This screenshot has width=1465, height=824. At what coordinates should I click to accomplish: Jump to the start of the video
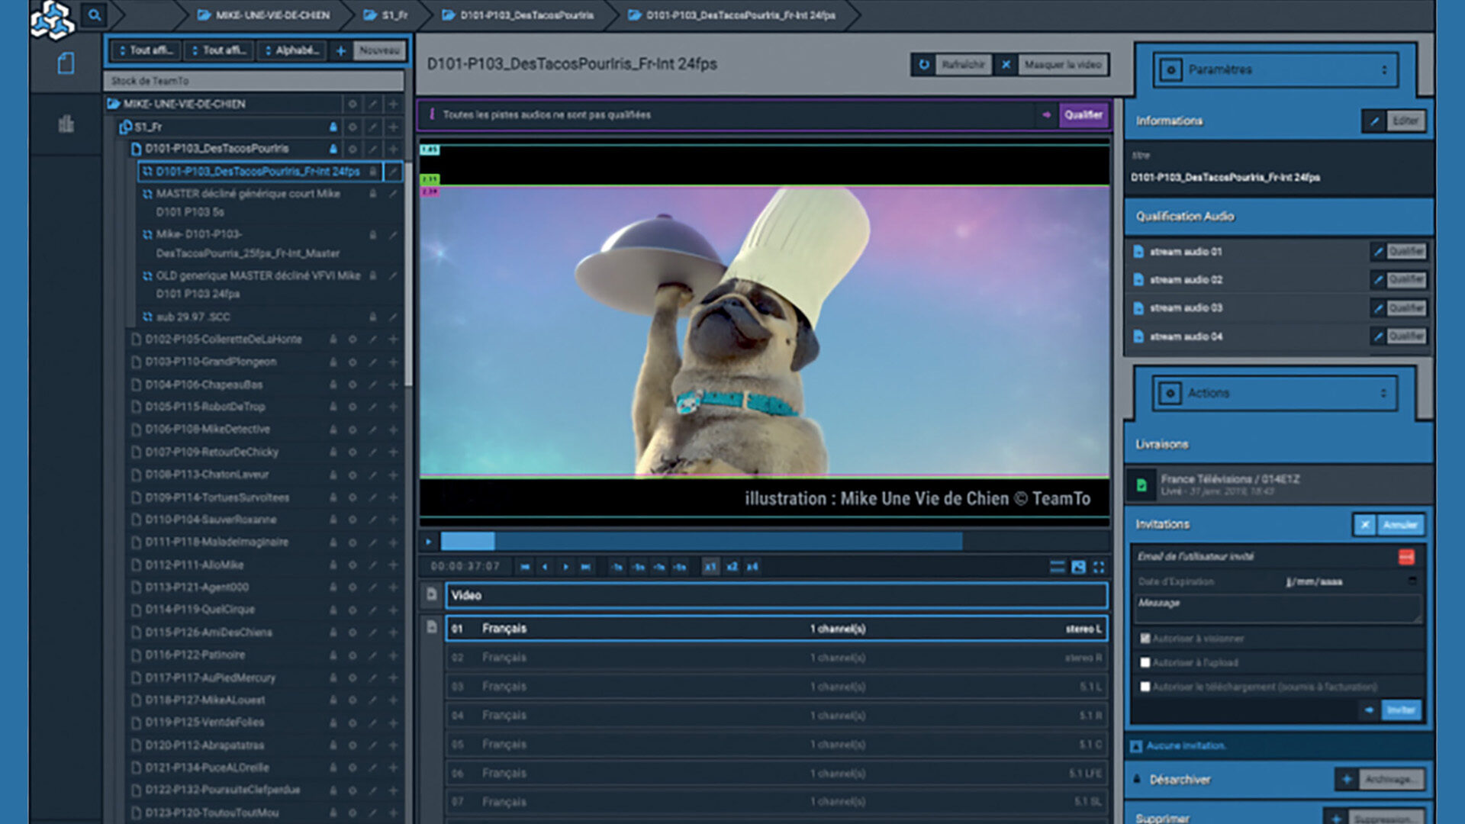coord(524,567)
